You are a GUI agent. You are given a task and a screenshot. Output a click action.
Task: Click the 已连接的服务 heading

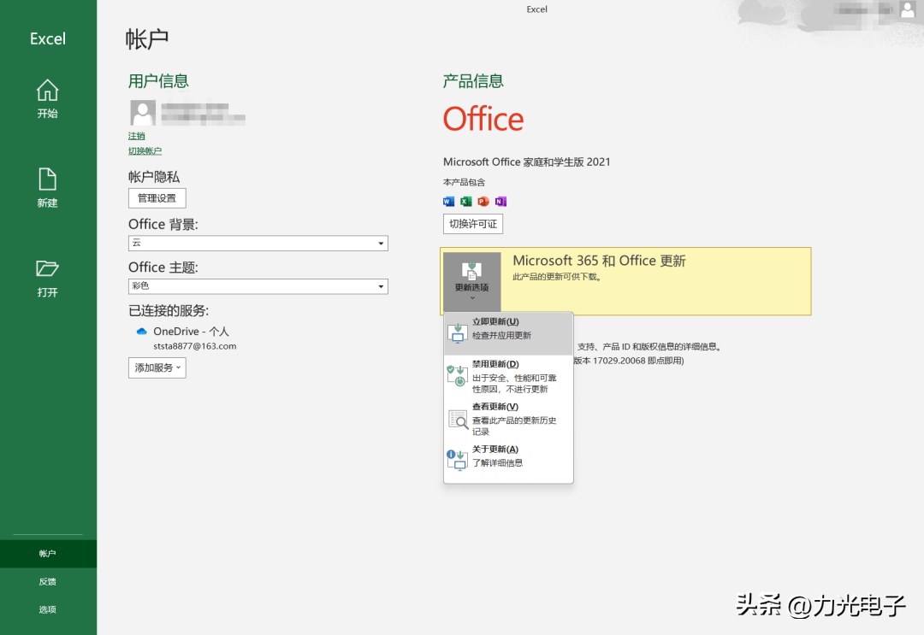[169, 311]
